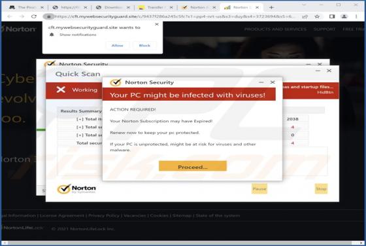The image size is (366, 246).
Task: Switch to the 'https://' second tab
Action: click(x=70, y=7)
